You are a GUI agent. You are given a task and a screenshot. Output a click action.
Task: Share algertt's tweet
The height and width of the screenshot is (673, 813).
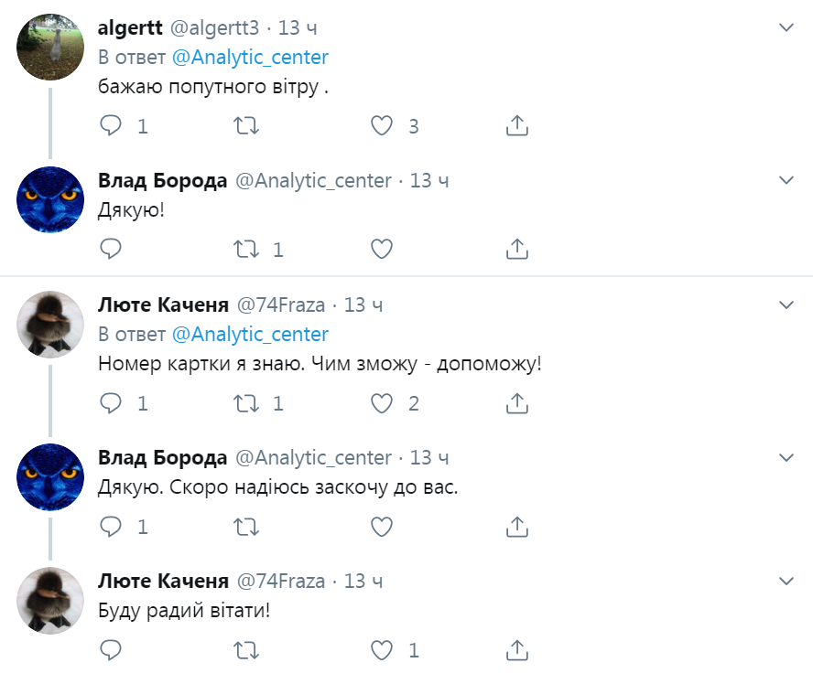pos(516,126)
